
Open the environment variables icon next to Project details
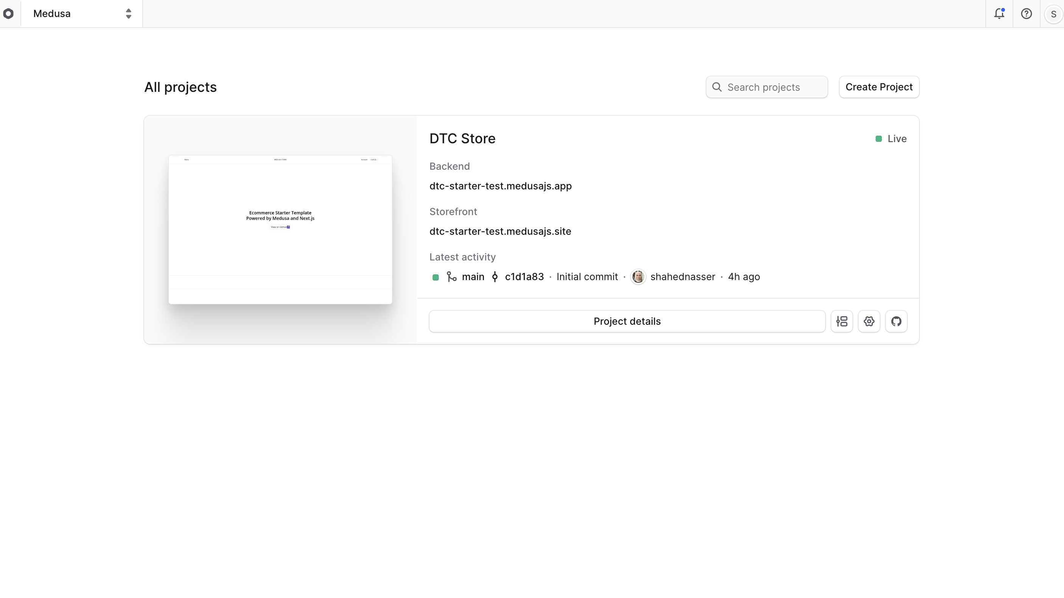point(842,321)
